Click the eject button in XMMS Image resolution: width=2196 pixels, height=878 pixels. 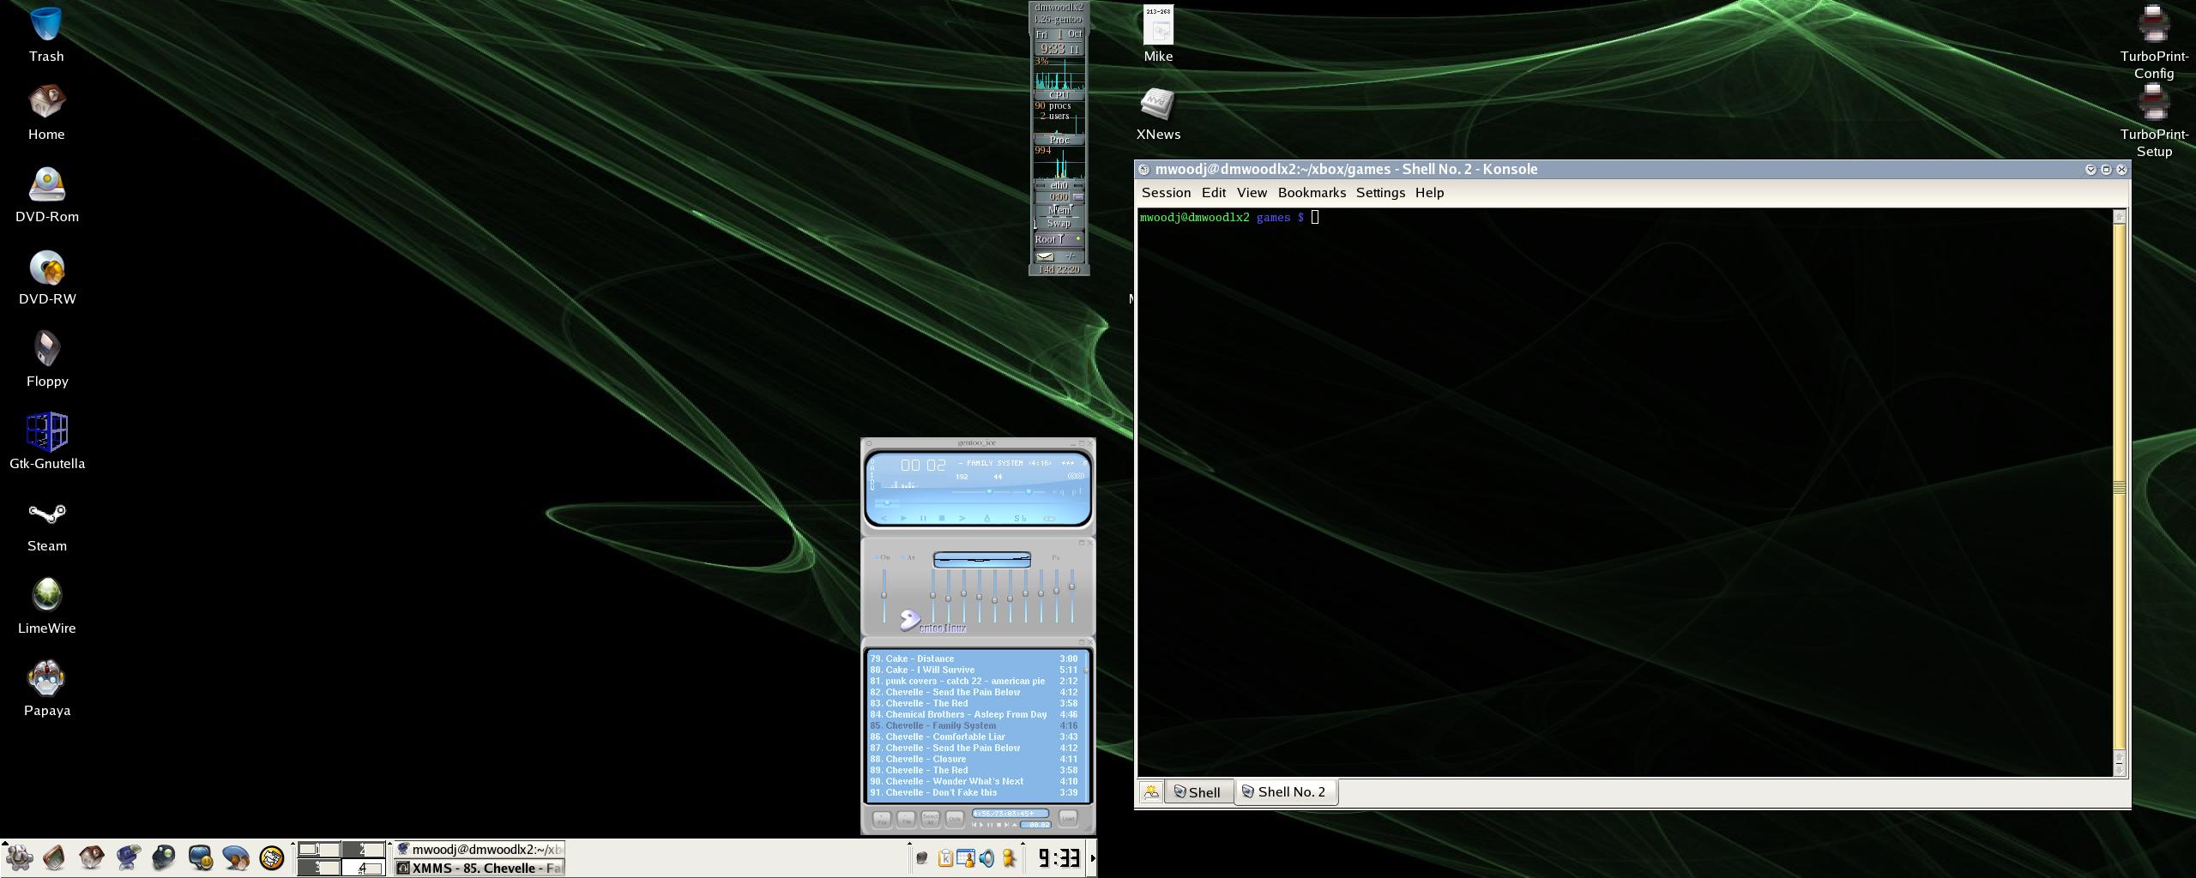click(987, 518)
